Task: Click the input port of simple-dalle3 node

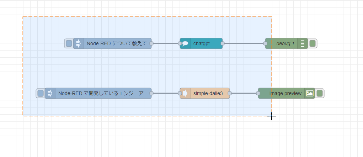Action: (180, 93)
